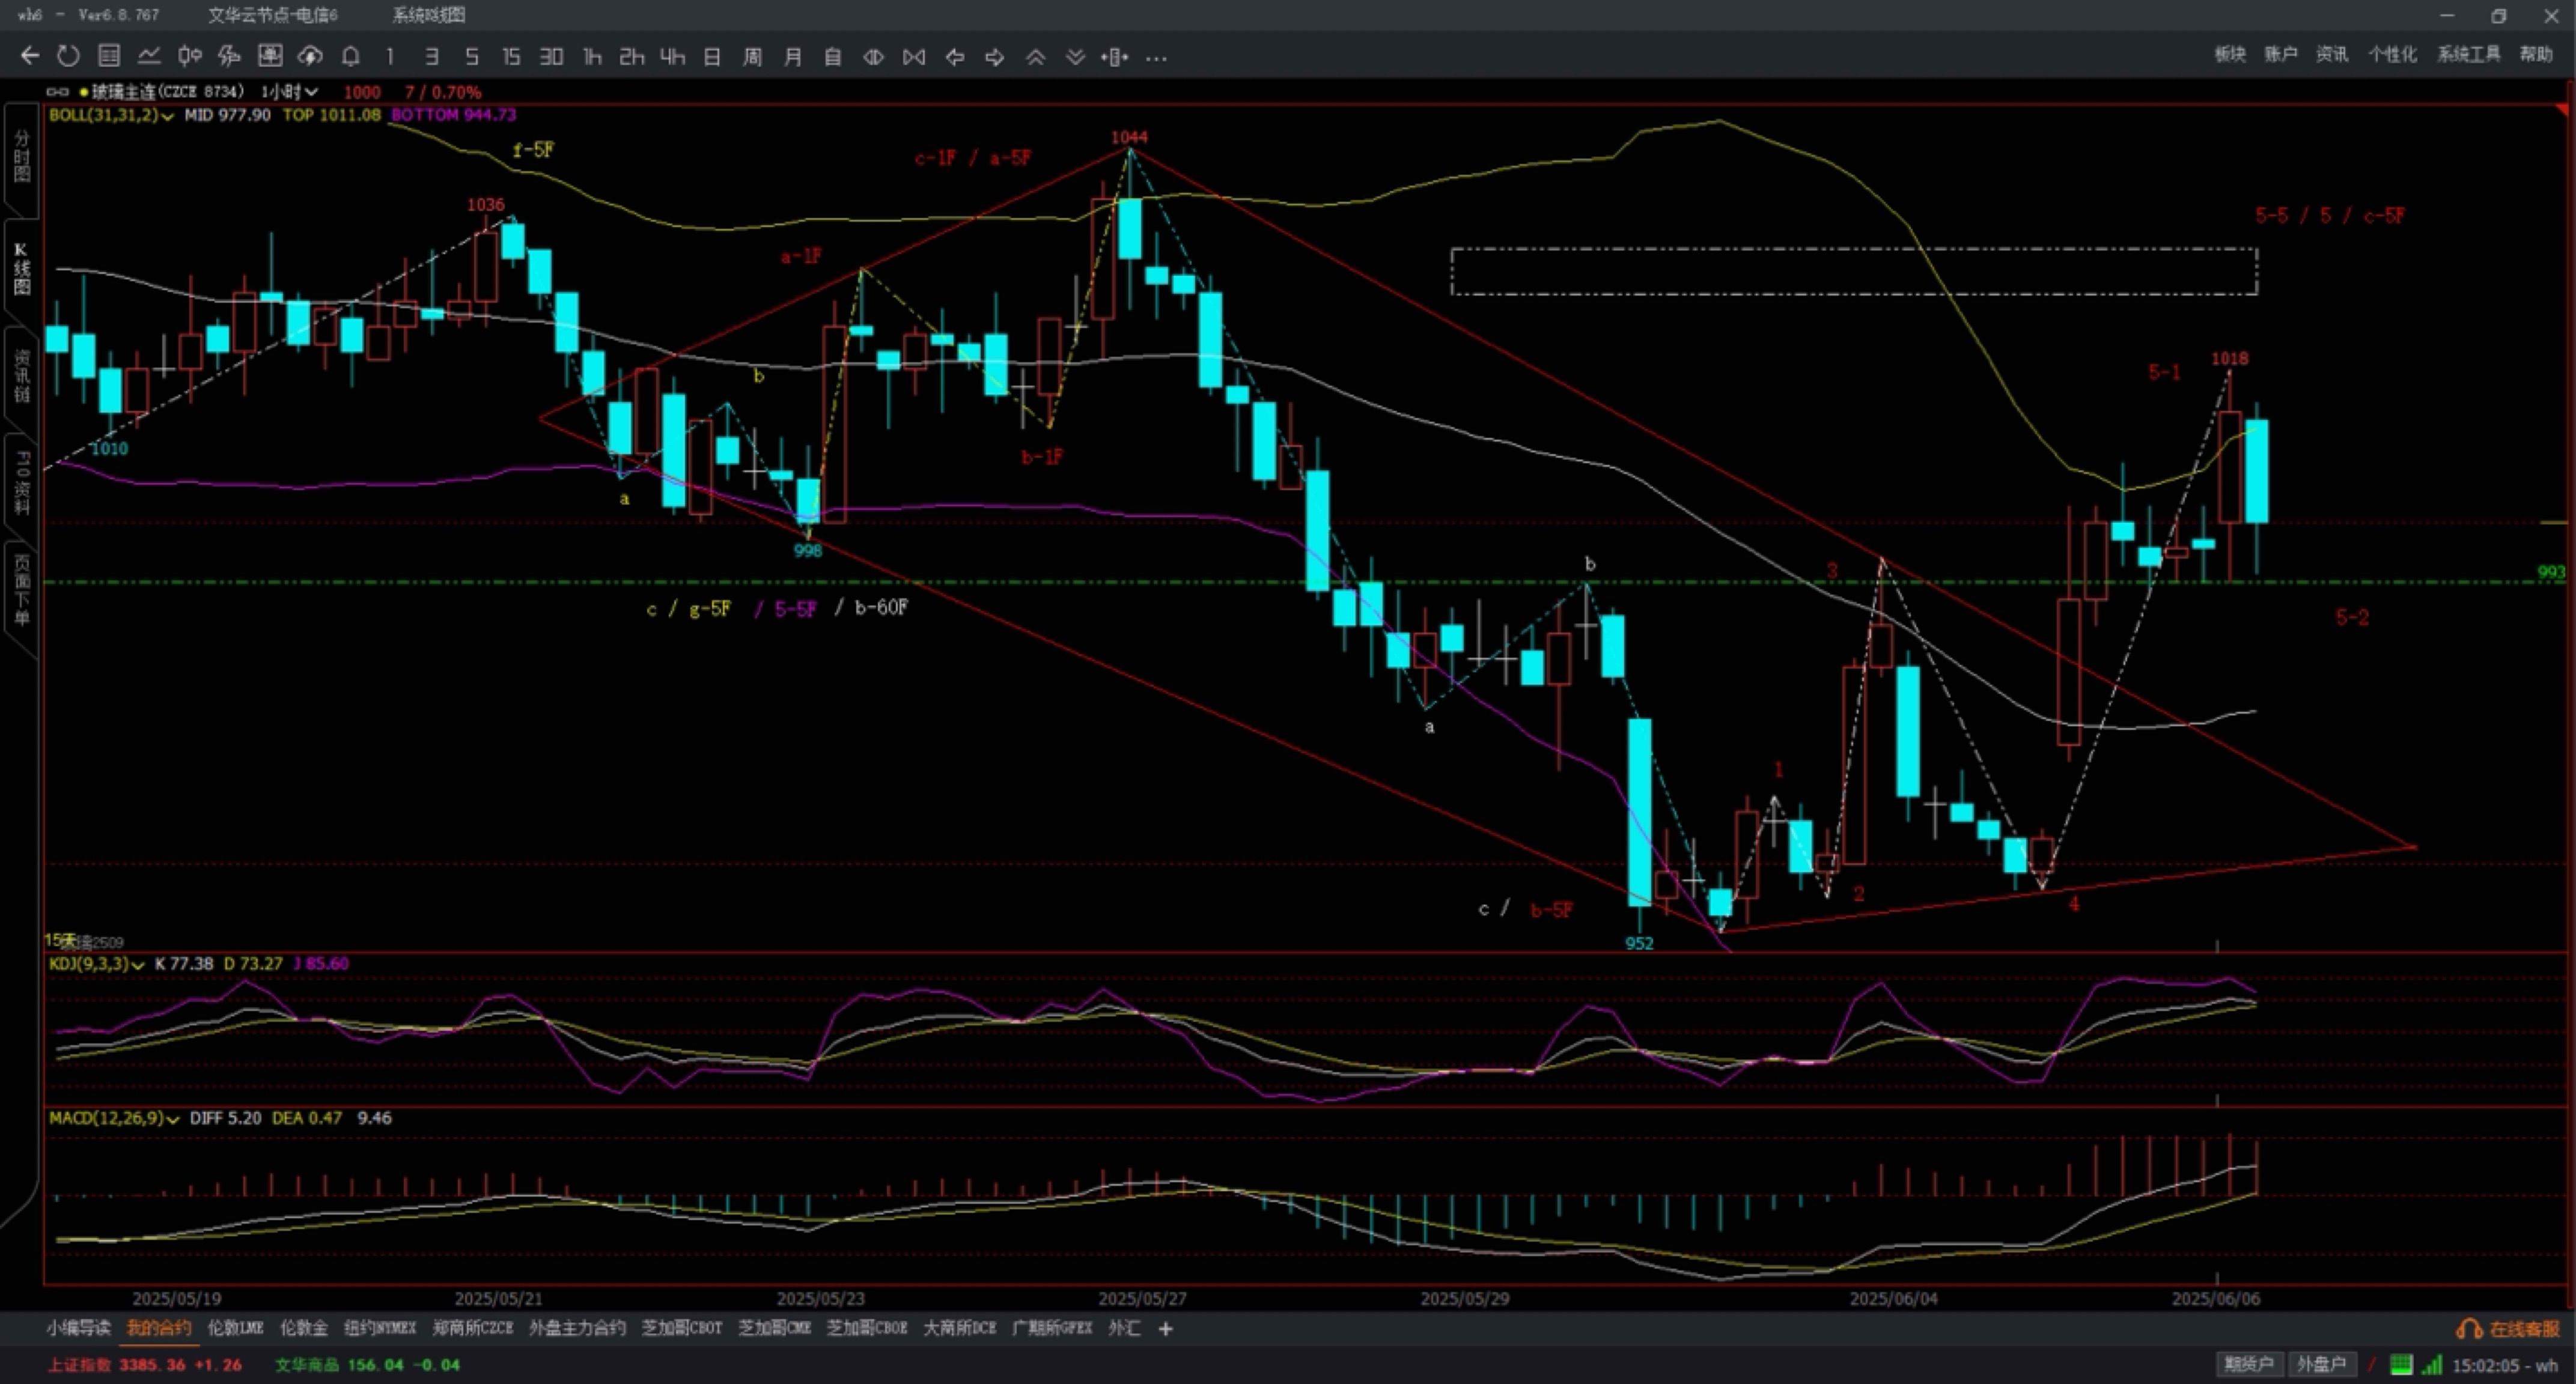This screenshot has width=2576, height=1384.
Task: Open the quote list table icon
Action: [x=109, y=56]
